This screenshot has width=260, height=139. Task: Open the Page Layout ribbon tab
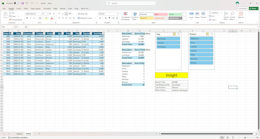[36, 8]
